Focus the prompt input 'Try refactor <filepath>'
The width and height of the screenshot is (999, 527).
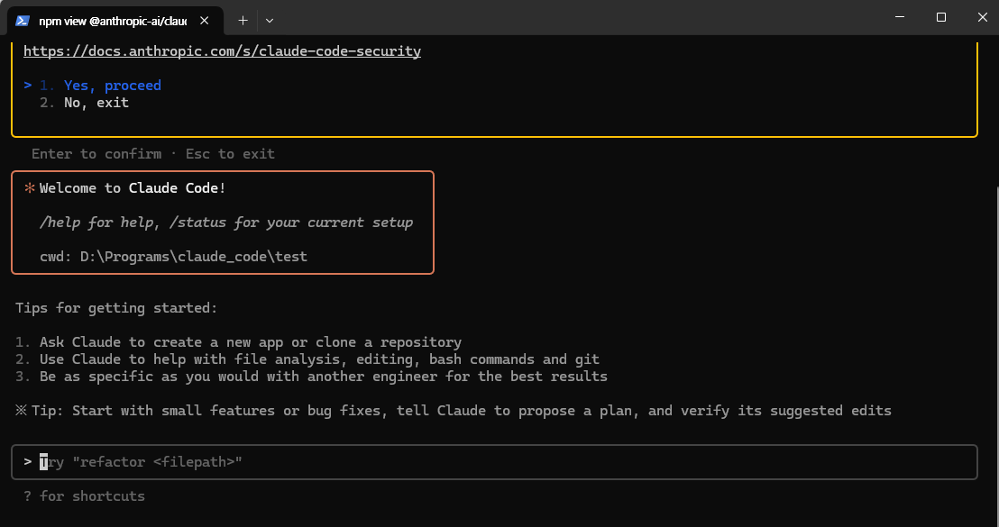pos(494,462)
